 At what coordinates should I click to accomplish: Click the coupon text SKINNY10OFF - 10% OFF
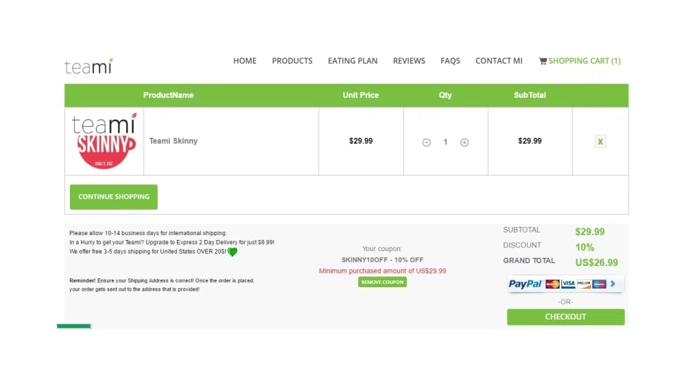(x=382, y=260)
